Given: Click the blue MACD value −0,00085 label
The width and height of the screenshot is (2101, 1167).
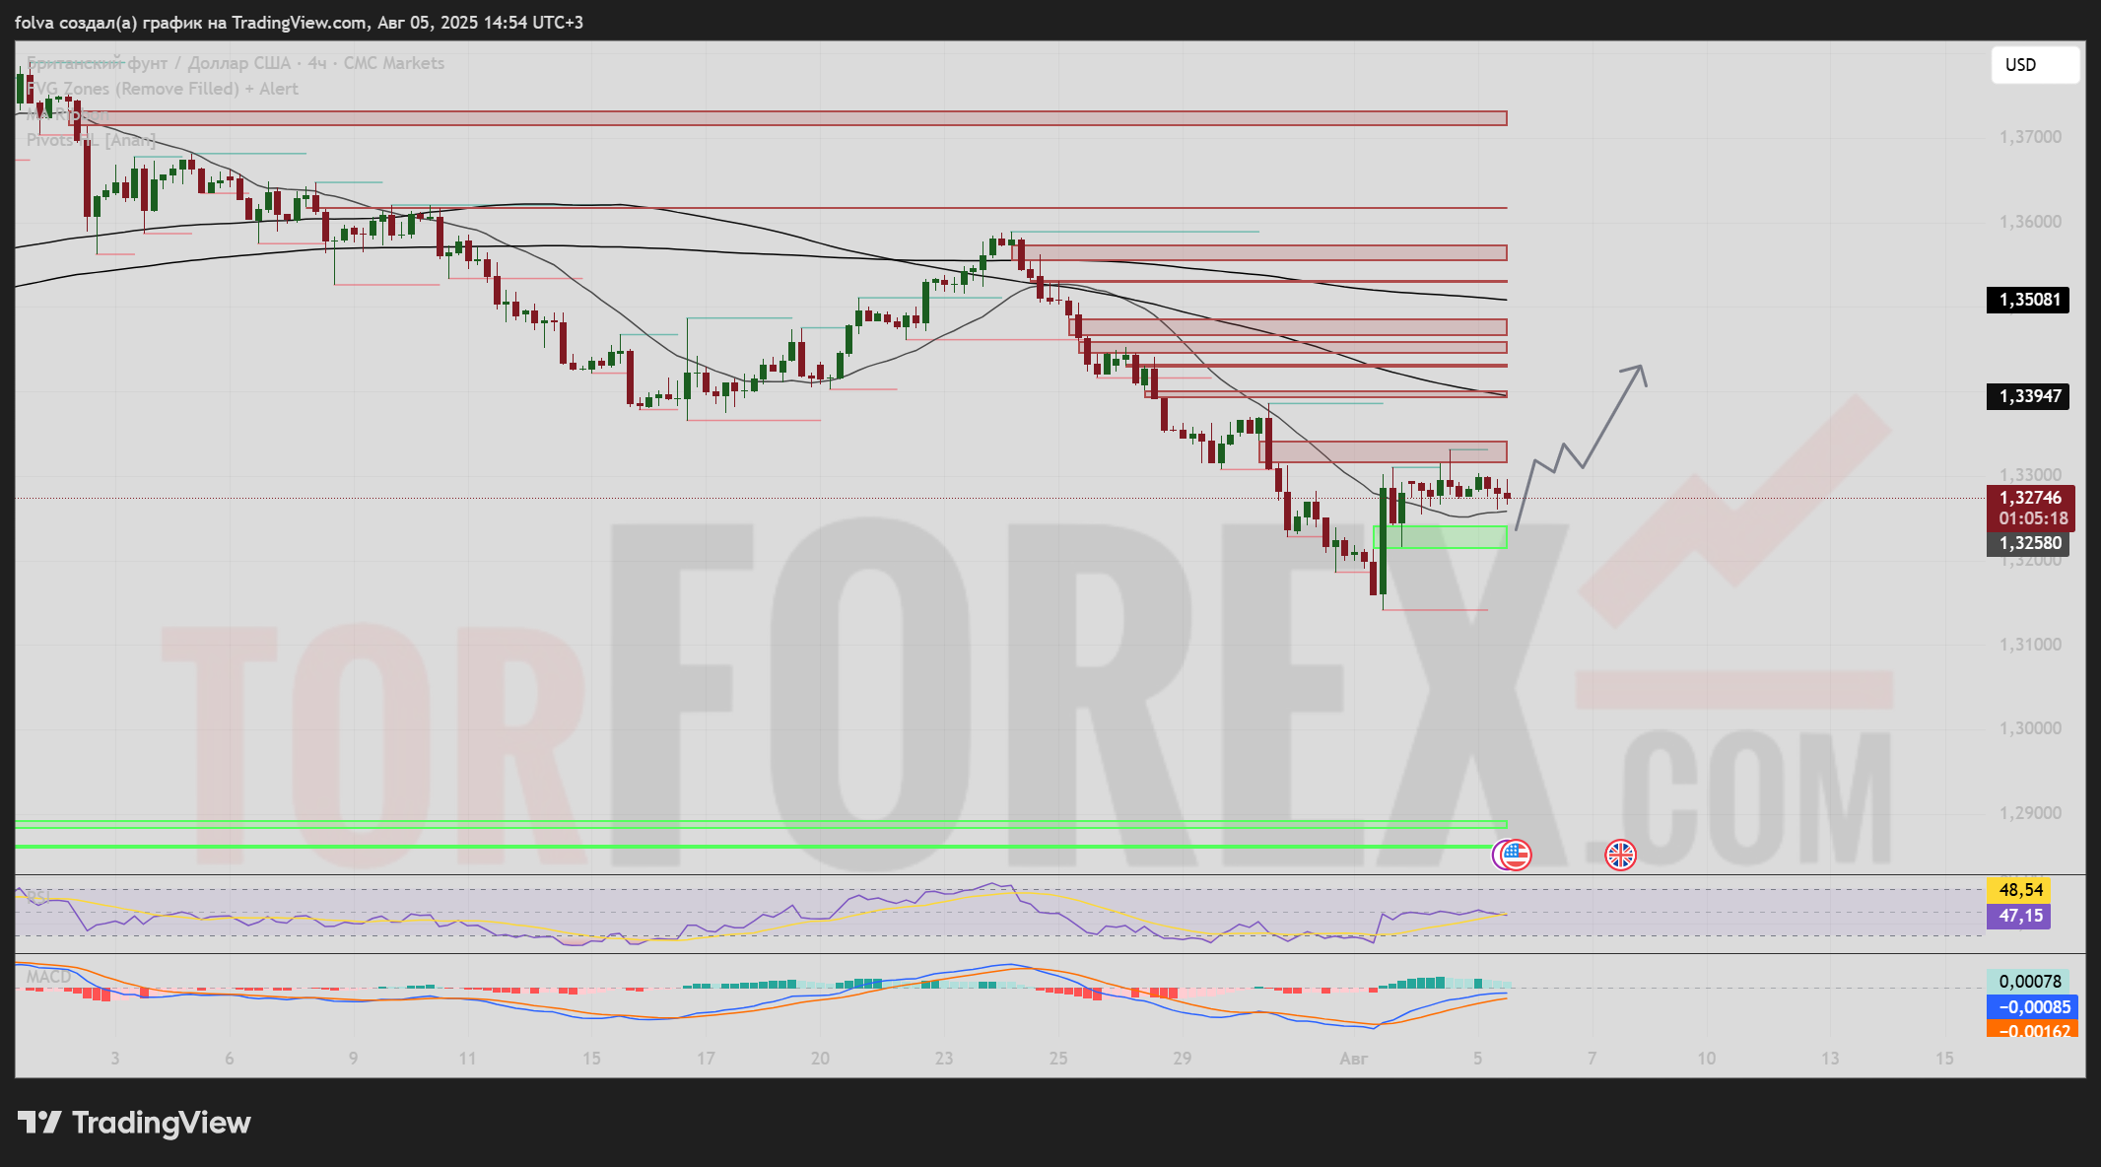Looking at the screenshot, I should (x=2032, y=1006).
